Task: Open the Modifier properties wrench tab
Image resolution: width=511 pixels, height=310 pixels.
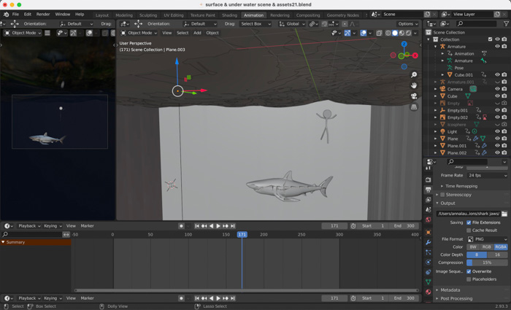Action: (x=429, y=242)
